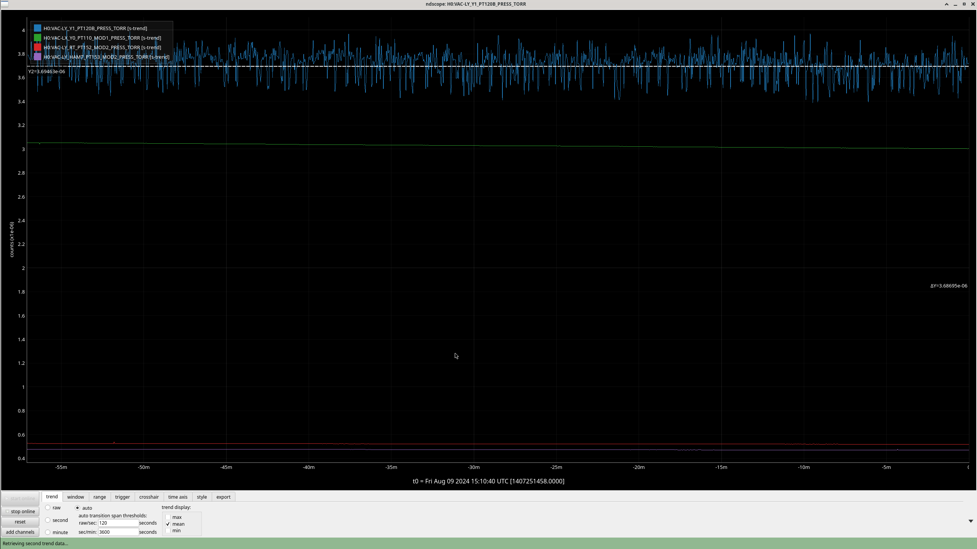Click the counts (x1e-06) Y-axis label
Screen dimensions: 977x549
12,239
